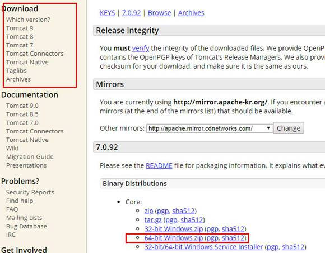
Task: Download the Core zip file
Action: (x=148, y=211)
